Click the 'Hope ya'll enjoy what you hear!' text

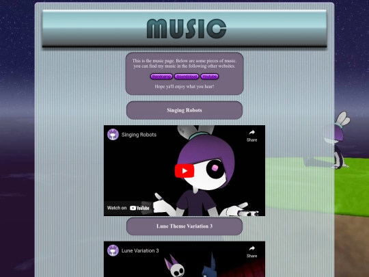[x=184, y=86]
